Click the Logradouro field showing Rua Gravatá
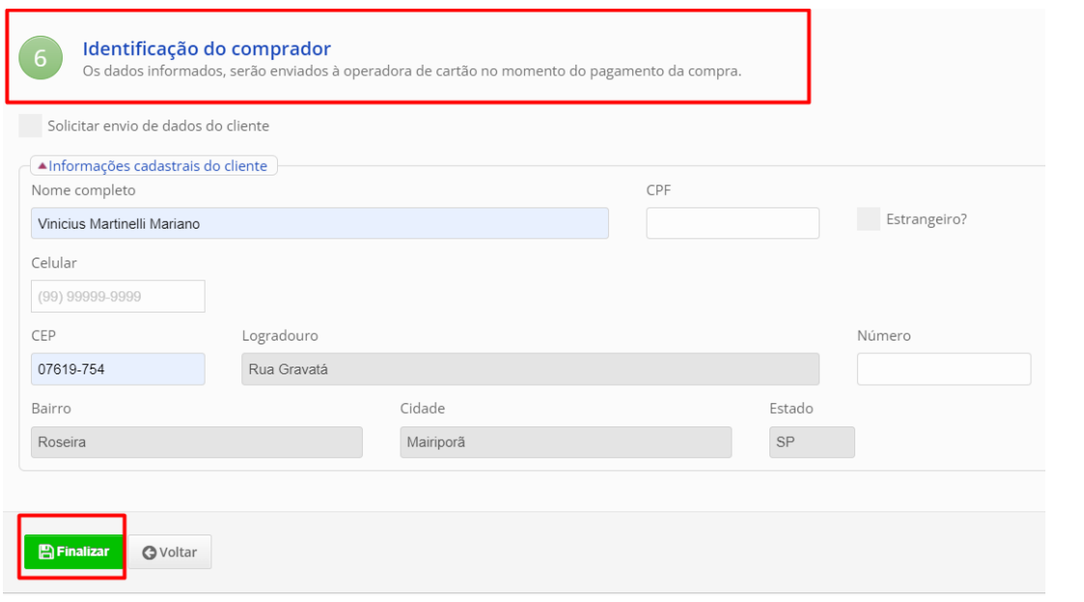The height and width of the screenshot is (602, 1084). 530,369
